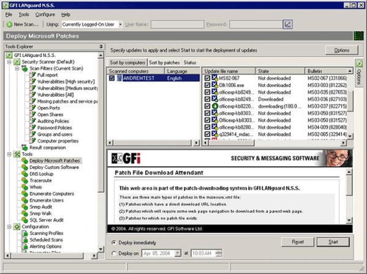The image size is (367, 274).
Task: Uncheck the MS02-067 update checkbox
Action: (x=207, y=78)
